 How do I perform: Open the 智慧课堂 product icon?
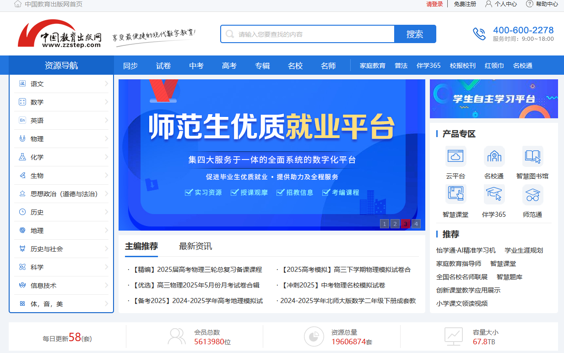(456, 195)
